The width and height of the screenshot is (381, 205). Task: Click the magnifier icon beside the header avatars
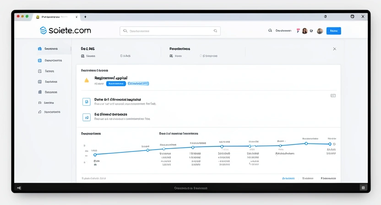[x=270, y=31]
